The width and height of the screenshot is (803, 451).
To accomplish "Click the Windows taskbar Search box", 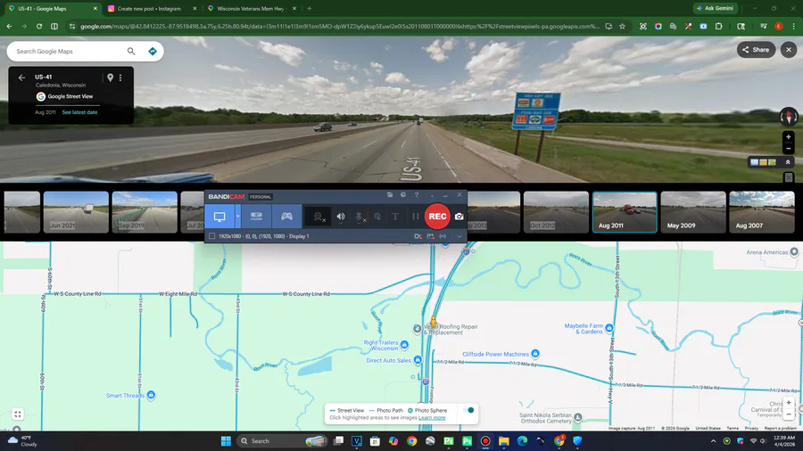I will tap(283, 441).
